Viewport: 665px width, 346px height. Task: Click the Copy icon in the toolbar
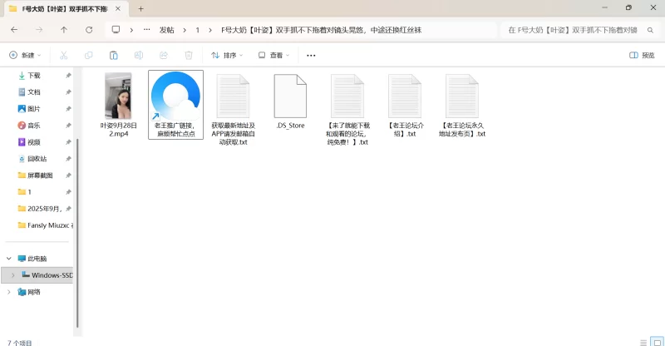click(88, 56)
